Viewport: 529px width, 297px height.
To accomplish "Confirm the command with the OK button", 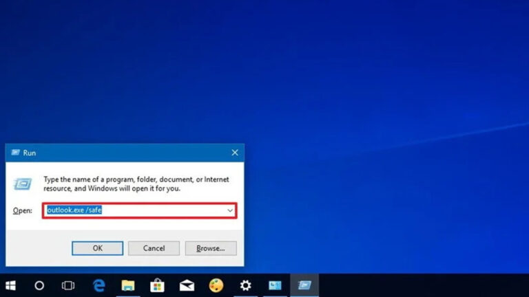I will click(x=98, y=248).
